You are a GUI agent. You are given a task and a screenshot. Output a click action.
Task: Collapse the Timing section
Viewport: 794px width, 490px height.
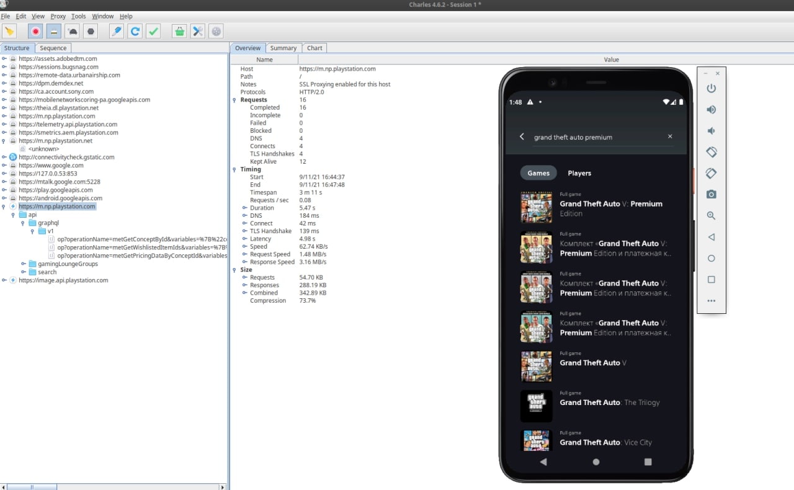(x=234, y=169)
